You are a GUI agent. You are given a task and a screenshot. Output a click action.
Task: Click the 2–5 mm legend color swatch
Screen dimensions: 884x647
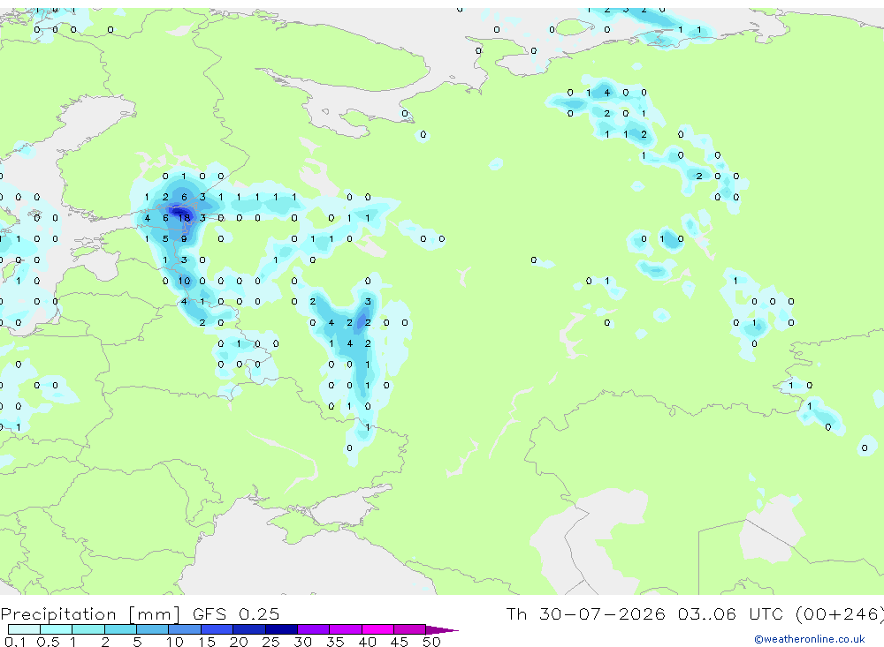tap(120, 629)
